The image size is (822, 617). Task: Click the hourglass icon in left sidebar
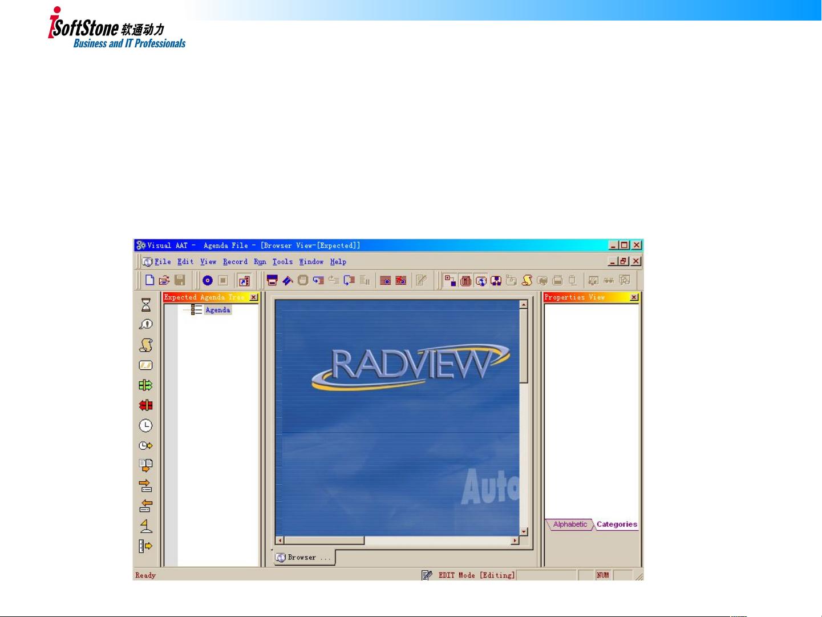tap(146, 305)
